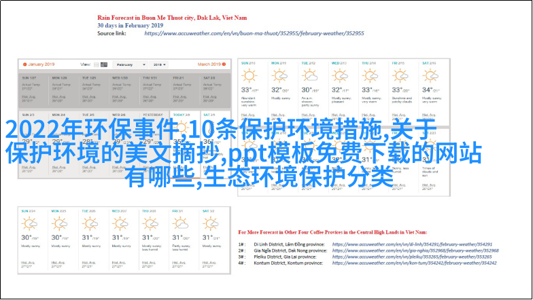533x300 pixels.
Task: Click the 'View:' label in the calendar header
Action: click(x=86, y=64)
